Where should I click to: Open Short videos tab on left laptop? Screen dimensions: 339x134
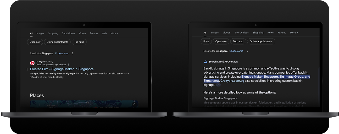tap(69, 33)
